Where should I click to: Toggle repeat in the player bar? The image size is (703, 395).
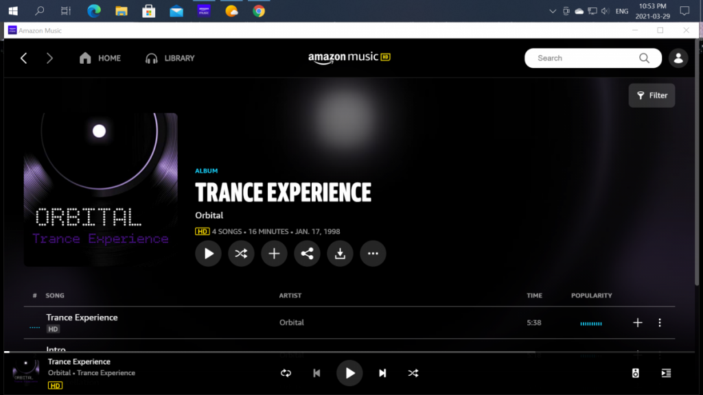[x=286, y=373]
